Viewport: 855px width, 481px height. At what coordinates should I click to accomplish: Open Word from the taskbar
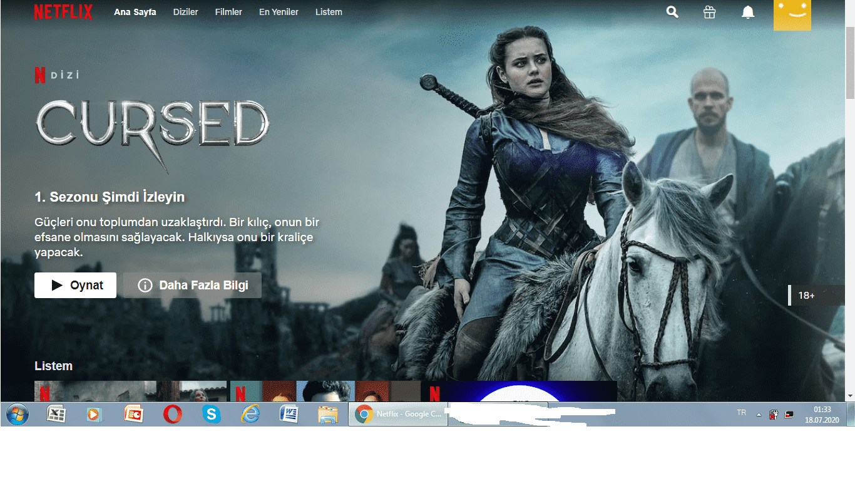[289, 414]
